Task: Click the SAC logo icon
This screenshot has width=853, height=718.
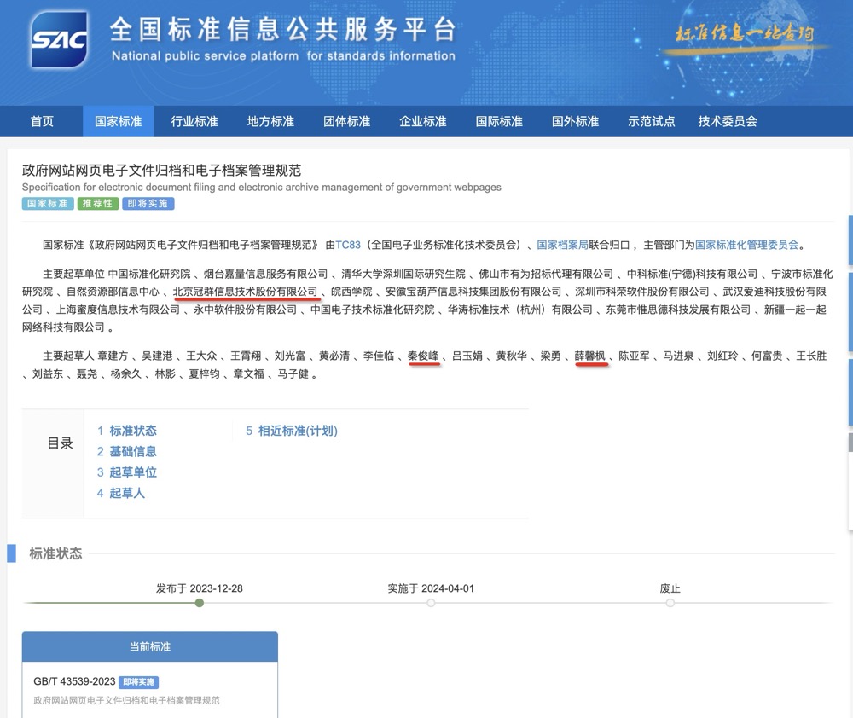Action: 59,39
